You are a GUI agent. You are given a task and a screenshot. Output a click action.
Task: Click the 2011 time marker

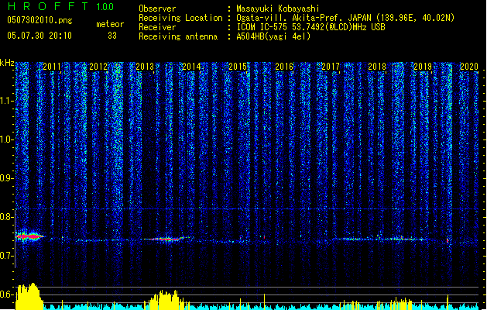coord(52,67)
